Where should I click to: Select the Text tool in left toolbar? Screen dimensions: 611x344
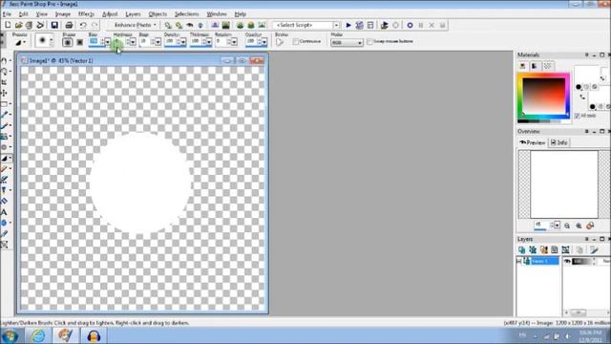click(x=4, y=212)
